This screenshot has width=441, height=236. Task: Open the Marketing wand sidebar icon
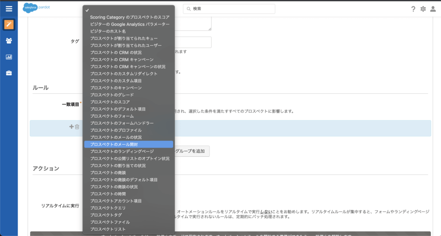coord(9,25)
